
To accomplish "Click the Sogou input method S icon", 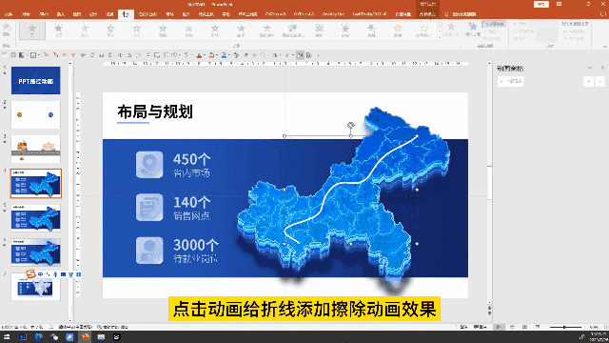I will (x=30, y=274).
